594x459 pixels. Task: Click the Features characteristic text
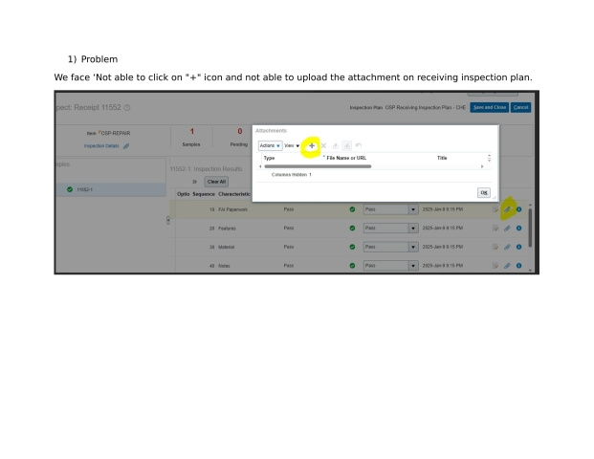(227, 229)
